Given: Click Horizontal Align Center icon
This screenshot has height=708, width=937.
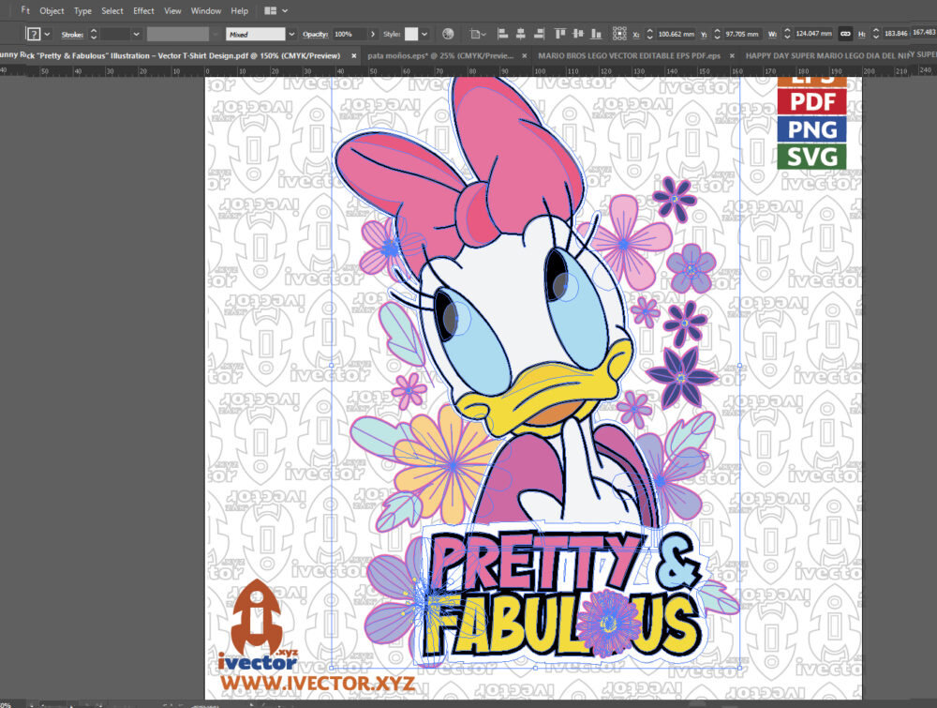Looking at the screenshot, I should [x=520, y=34].
